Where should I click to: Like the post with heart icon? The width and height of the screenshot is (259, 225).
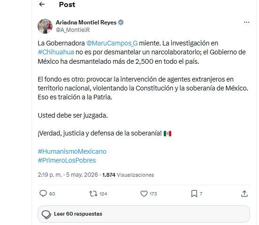click(x=144, y=194)
